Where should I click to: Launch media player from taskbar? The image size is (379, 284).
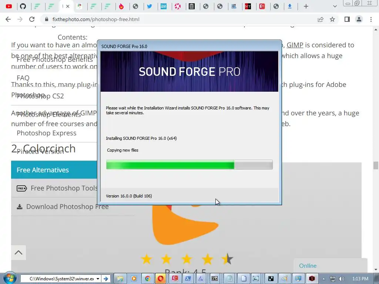[134, 279]
